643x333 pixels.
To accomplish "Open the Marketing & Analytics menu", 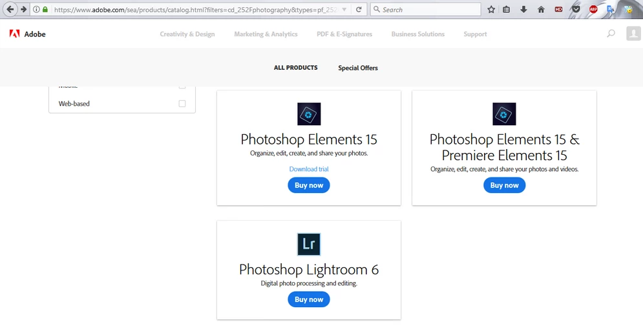I will 266,34.
